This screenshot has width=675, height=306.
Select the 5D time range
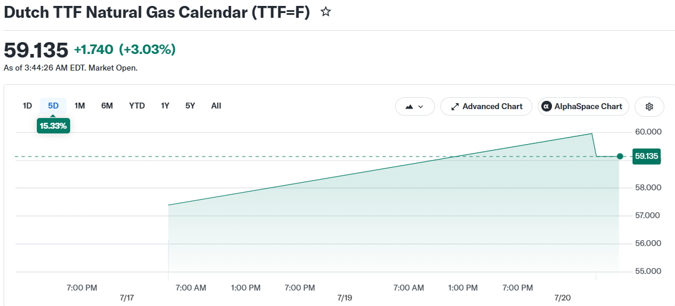pos(53,106)
